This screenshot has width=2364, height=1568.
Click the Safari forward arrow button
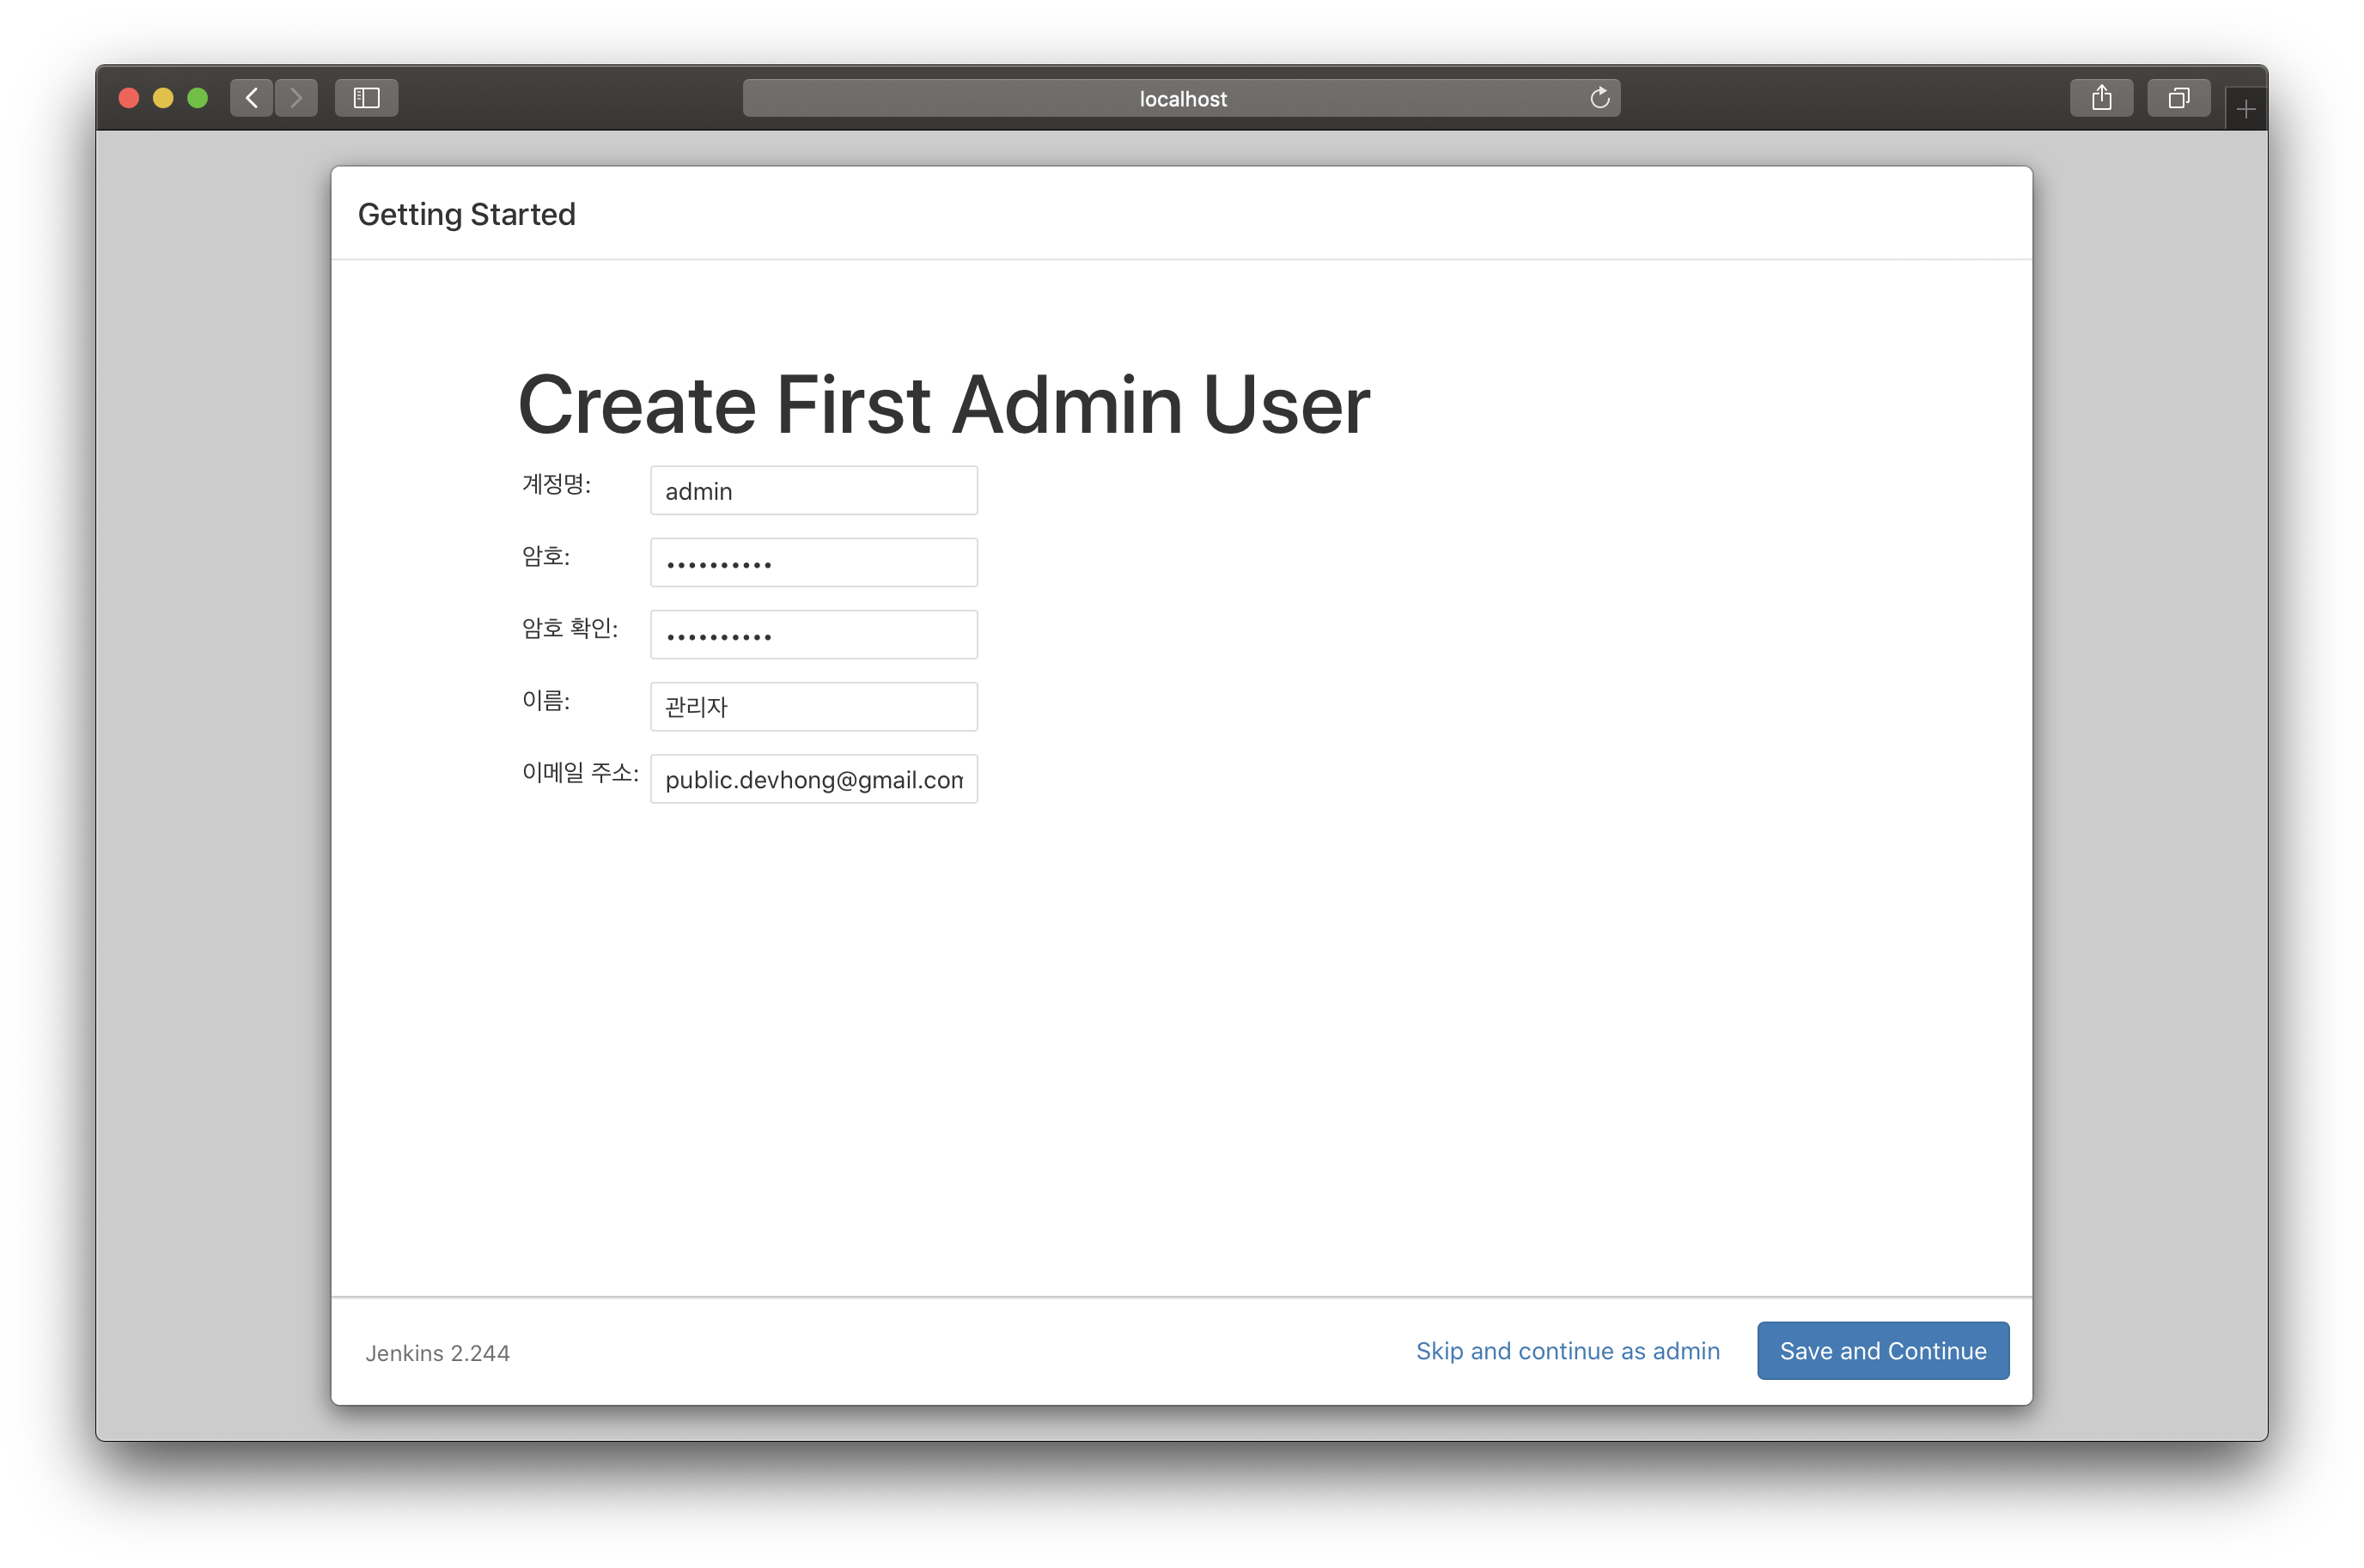pos(296,98)
